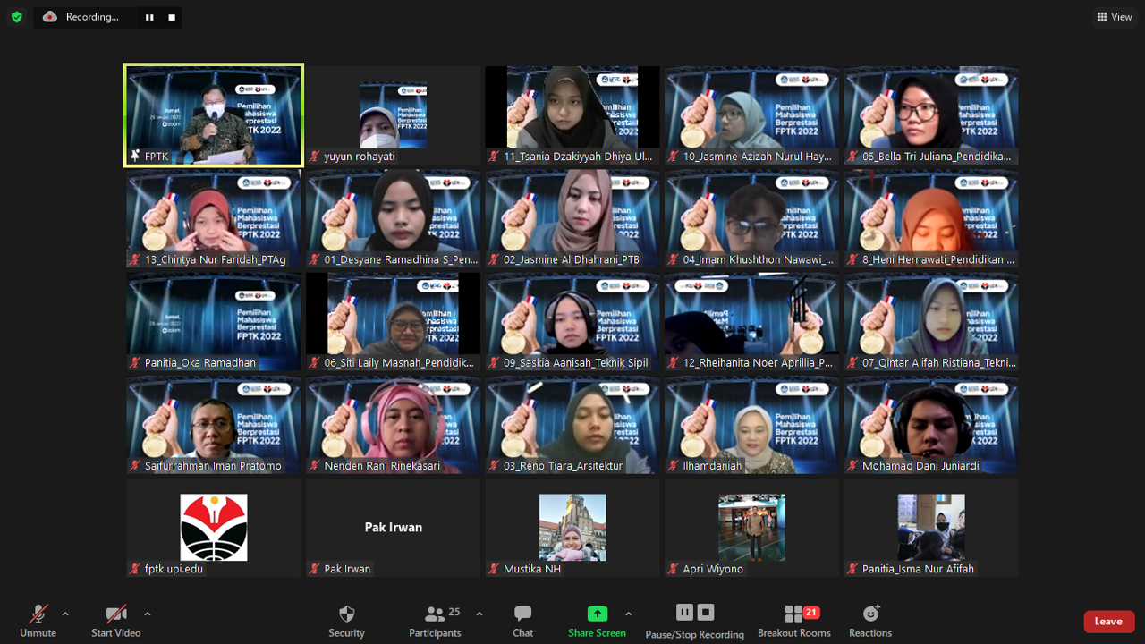Select Apri Wiyono profile picture tile
Image resolution: width=1145 pixels, height=644 pixels.
point(752,529)
